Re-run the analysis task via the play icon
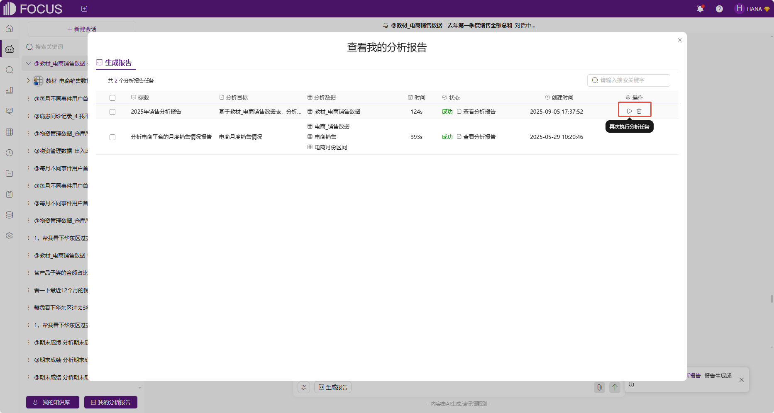 pos(629,110)
